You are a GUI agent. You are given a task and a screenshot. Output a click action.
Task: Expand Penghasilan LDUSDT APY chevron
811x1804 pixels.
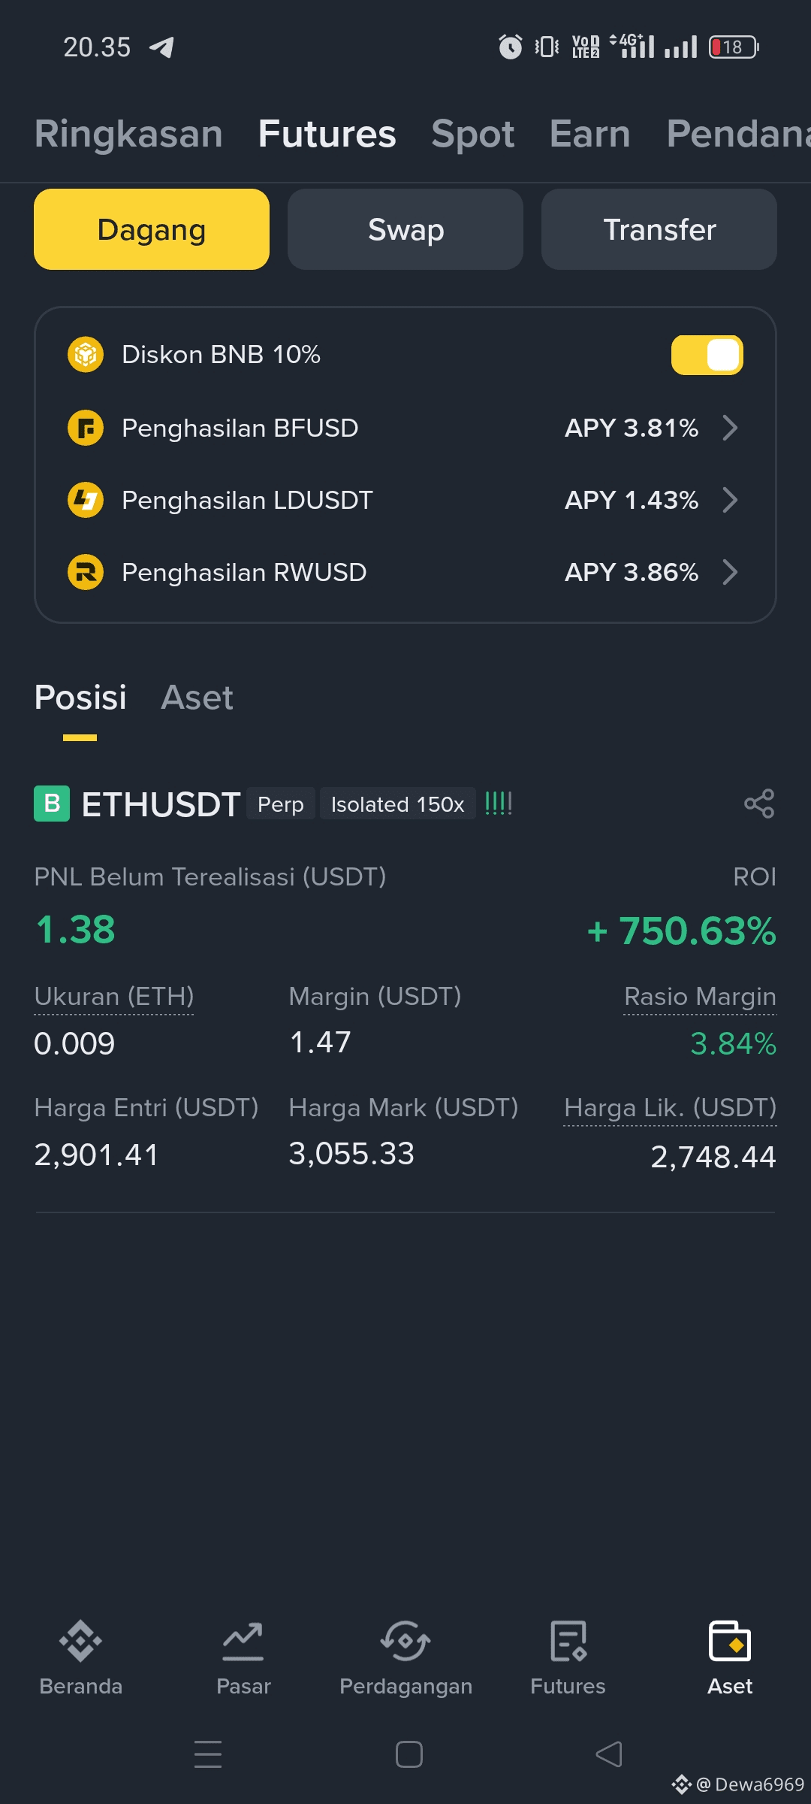(730, 500)
